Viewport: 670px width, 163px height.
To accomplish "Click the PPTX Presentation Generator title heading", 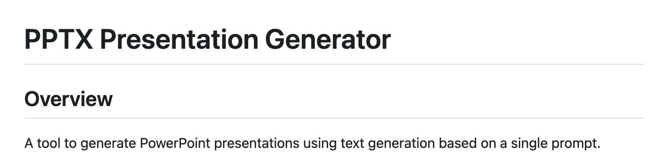I will pos(207,39).
